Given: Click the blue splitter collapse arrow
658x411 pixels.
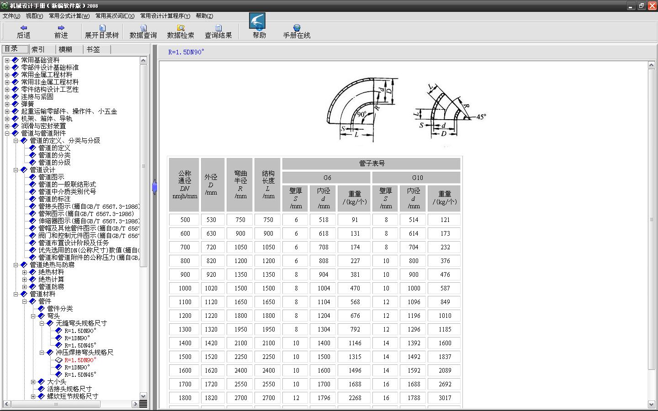Looking at the screenshot, I should (x=154, y=187).
